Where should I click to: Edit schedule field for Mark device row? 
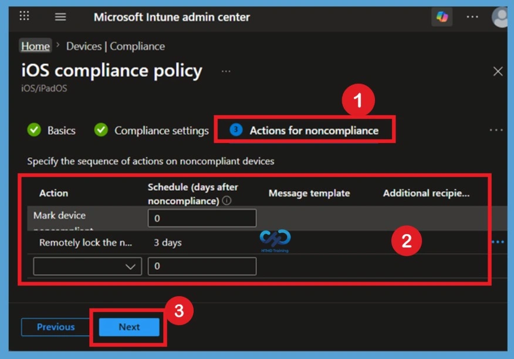pos(202,218)
